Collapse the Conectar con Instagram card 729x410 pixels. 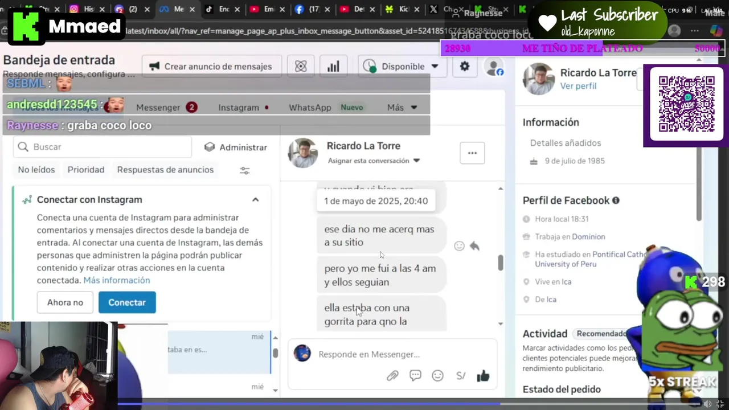coord(255,200)
